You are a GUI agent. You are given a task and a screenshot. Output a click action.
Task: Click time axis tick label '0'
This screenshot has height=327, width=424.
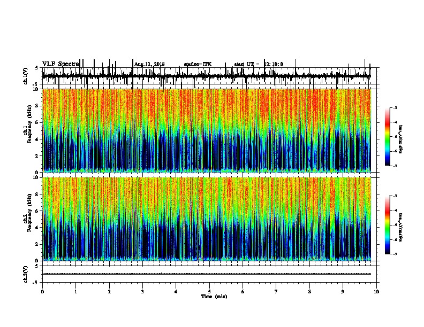(42, 291)
